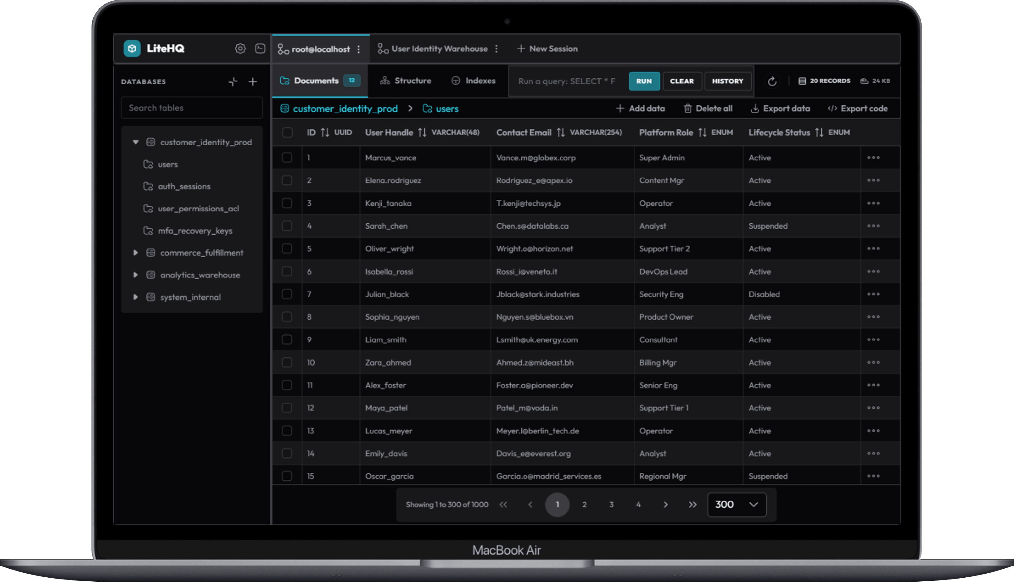Sort by ID column arrows icon

coord(325,132)
